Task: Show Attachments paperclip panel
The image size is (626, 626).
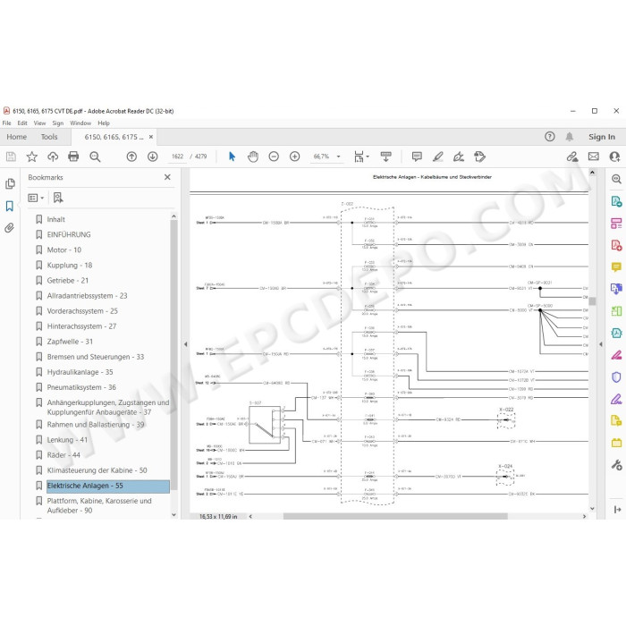Action: 10,228
